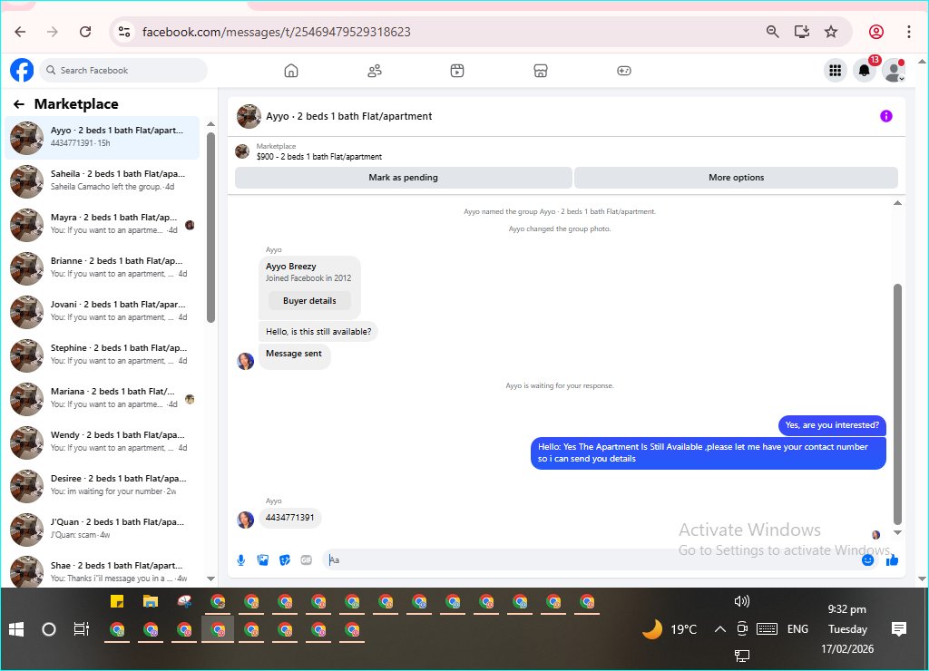The width and height of the screenshot is (929, 671).
Task: Open the Saheila conversation
Action: 103,180
